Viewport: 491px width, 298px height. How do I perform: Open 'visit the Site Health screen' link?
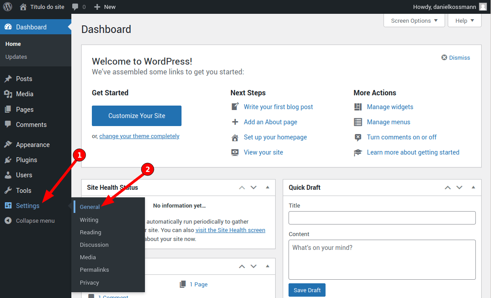click(230, 230)
